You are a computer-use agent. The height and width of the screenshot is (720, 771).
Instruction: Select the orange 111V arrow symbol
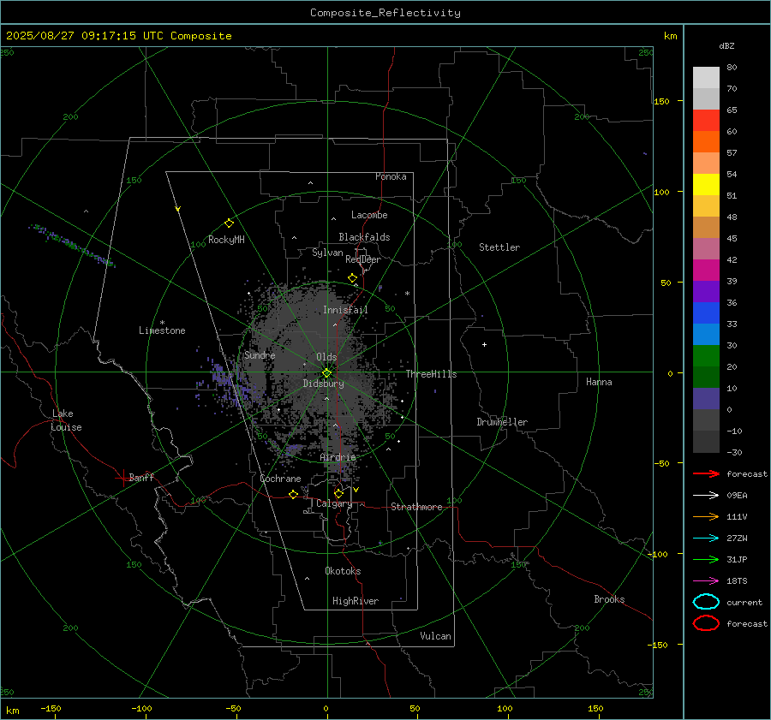706,516
